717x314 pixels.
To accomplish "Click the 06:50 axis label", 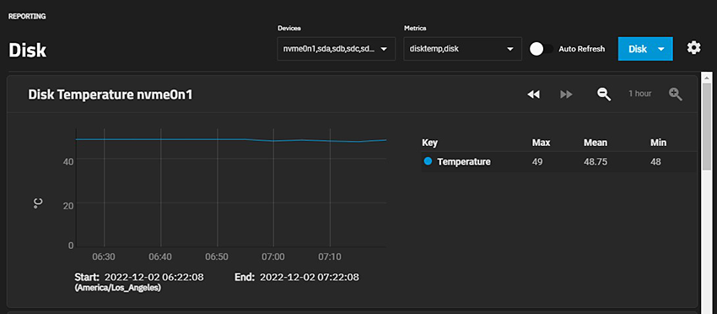I will (x=217, y=257).
